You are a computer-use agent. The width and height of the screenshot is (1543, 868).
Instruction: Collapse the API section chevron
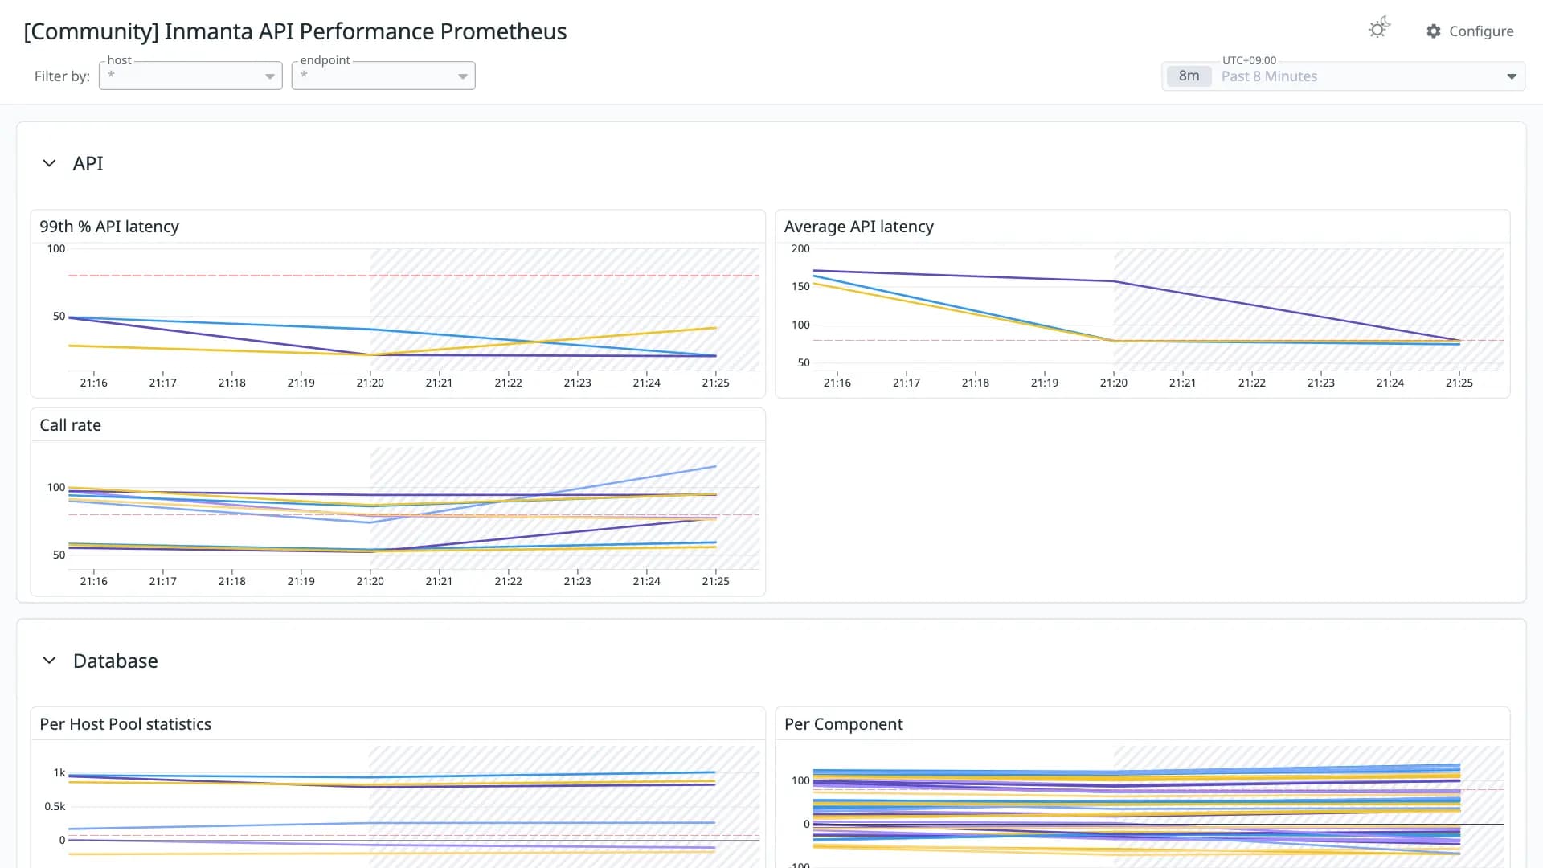(49, 163)
